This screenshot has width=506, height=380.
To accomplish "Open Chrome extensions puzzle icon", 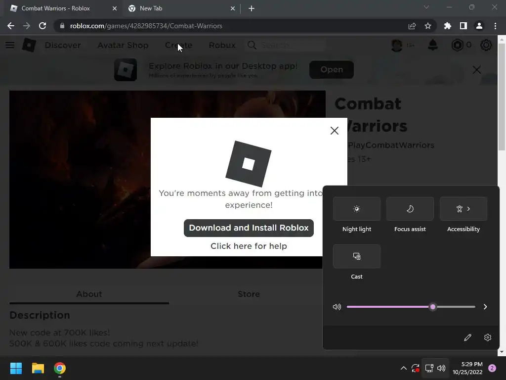I will tap(447, 26).
